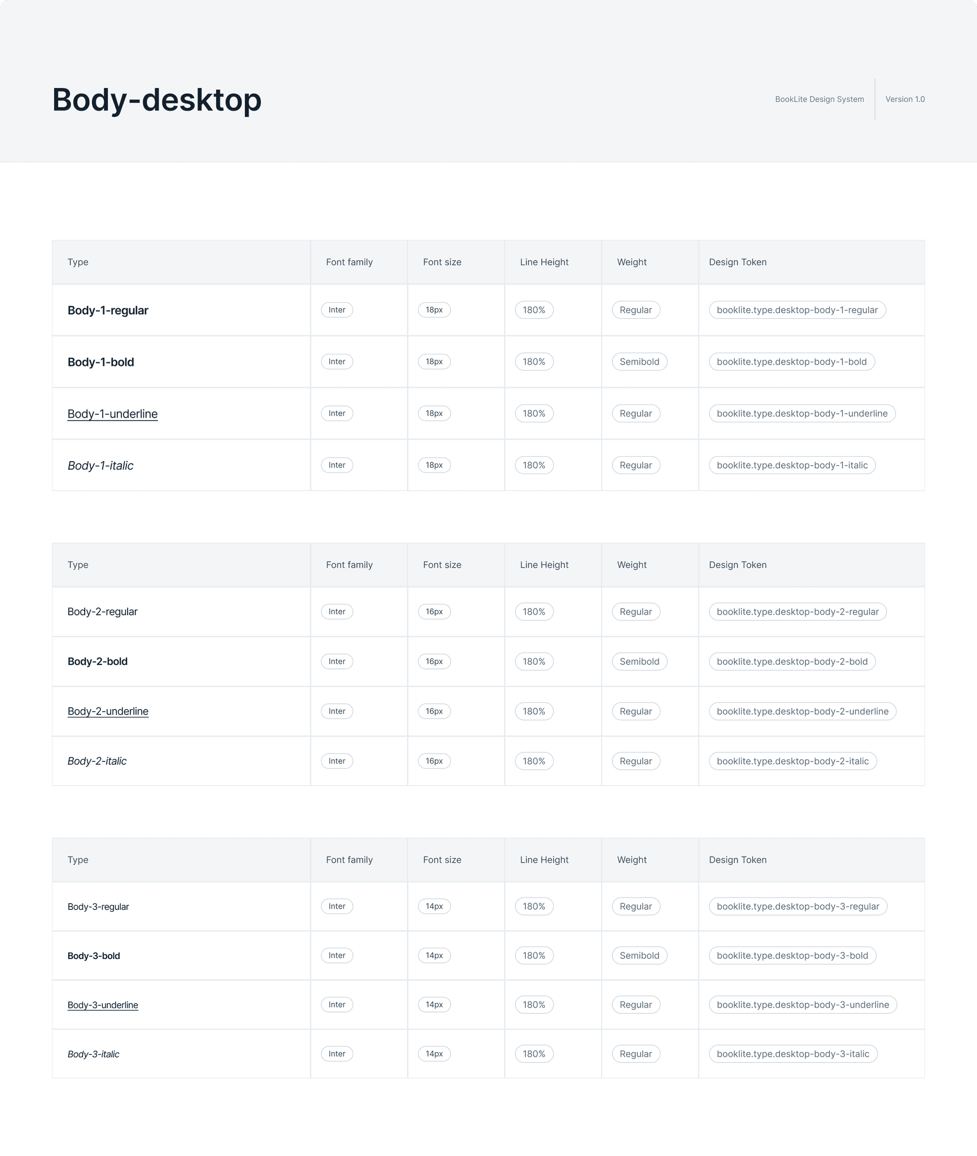This screenshot has height=1156, width=977.
Task: Click the Regular weight chip in Body-1-regular row
Action: [636, 310]
